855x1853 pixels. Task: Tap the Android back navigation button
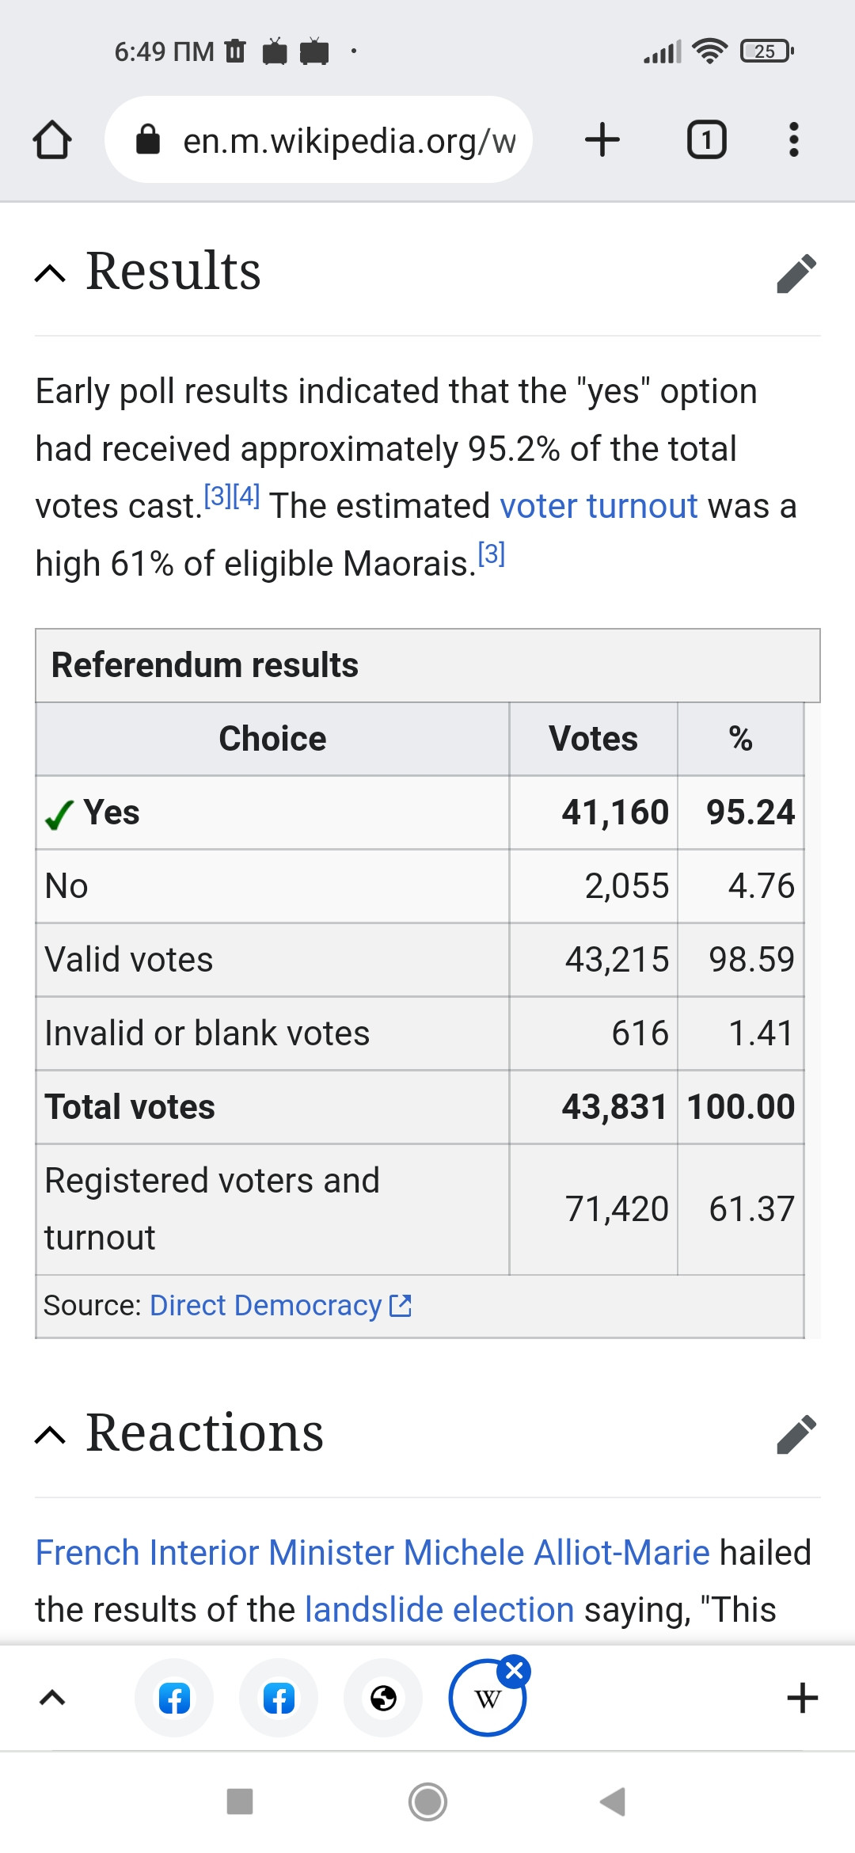click(613, 1802)
